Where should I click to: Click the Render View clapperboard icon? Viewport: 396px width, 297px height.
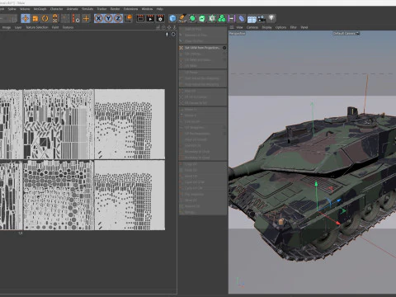(x=140, y=19)
